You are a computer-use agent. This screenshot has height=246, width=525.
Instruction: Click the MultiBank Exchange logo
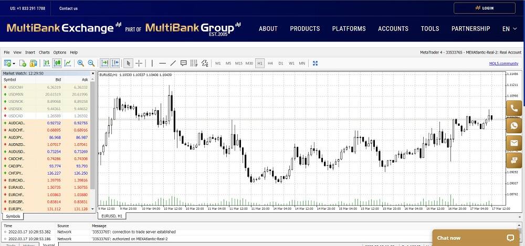point(64,28)
